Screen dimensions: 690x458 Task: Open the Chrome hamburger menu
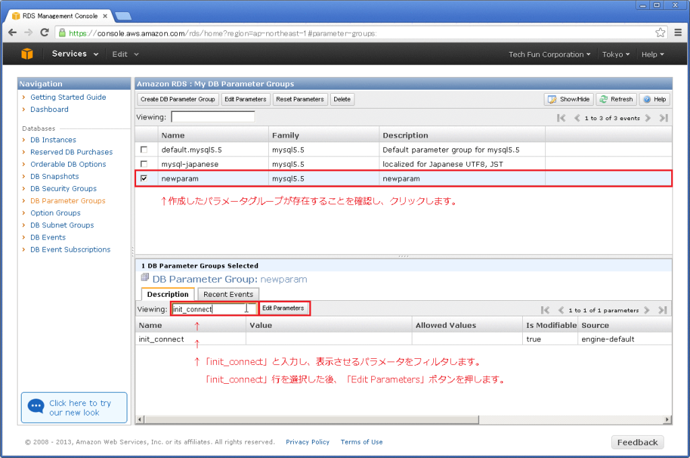click(x=678, y=32)
